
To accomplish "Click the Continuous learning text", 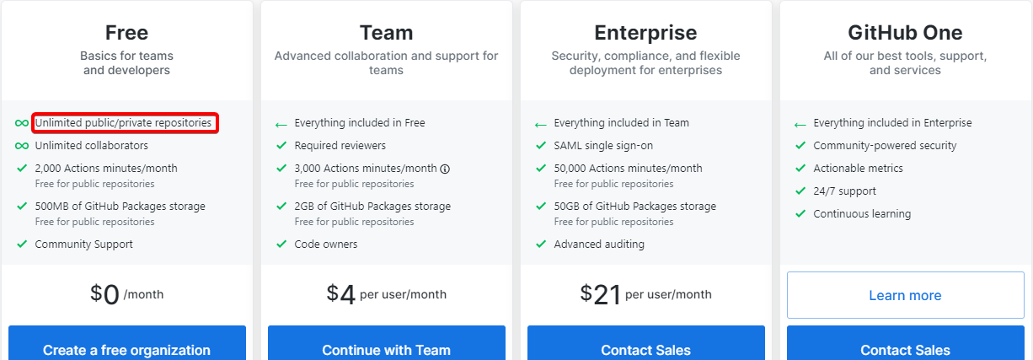I will [862, 214].
